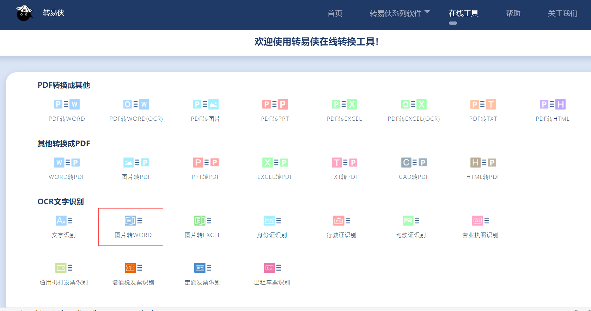This screenshot has width=591, height=311.
Task: Launch the WORD转PDF icon
Action: click(x=67, y=162)
